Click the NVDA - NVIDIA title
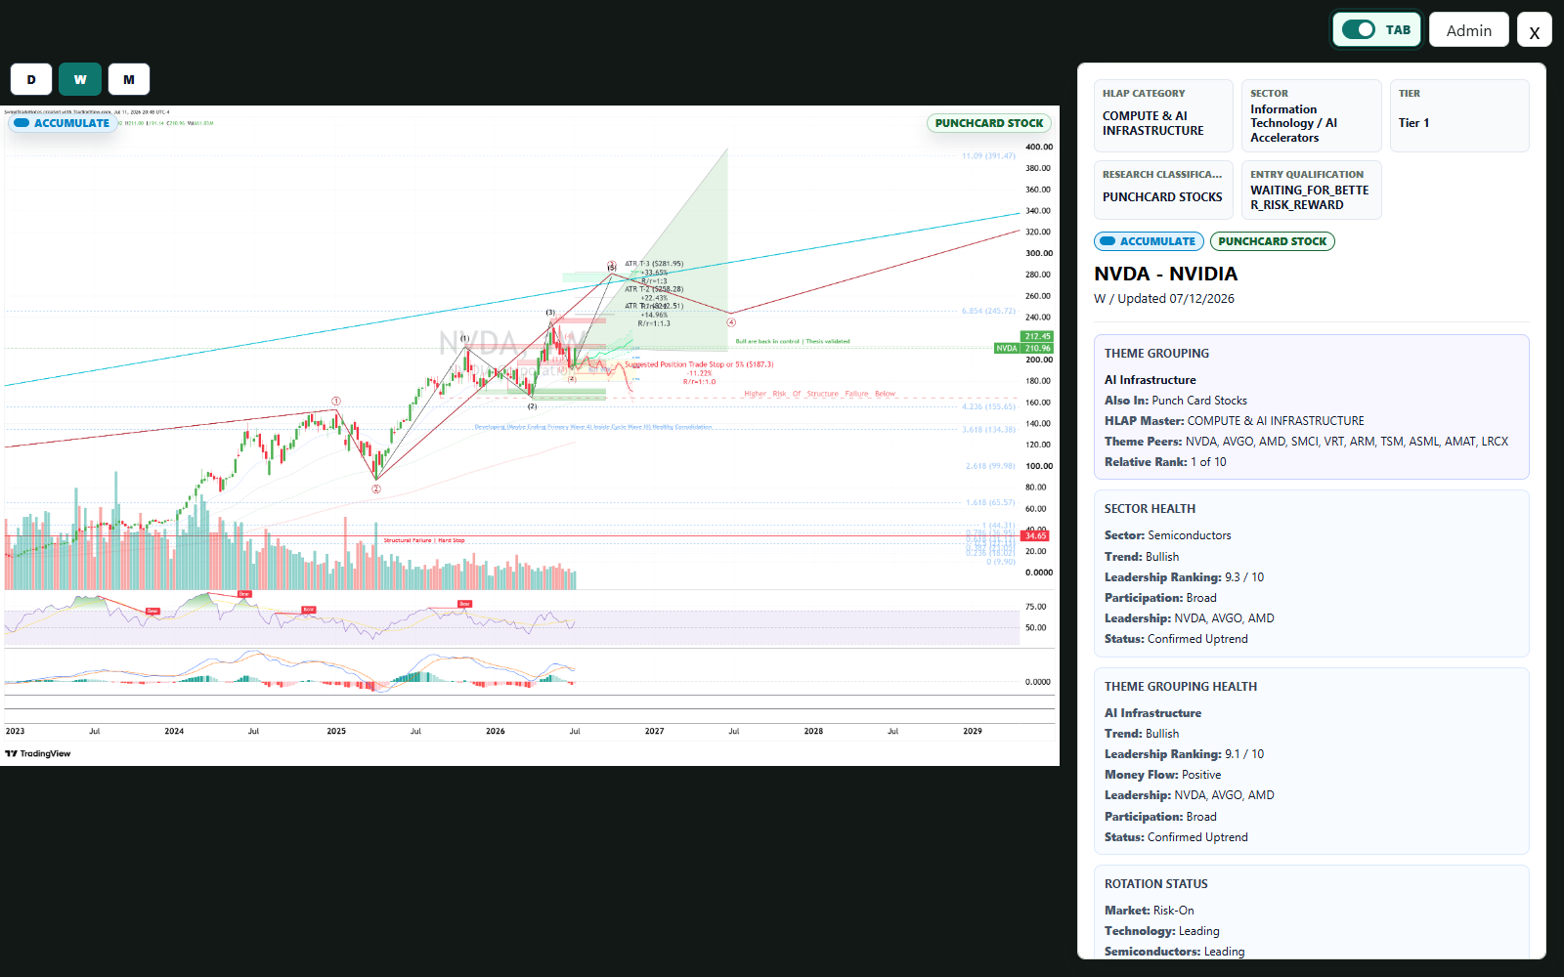 coord(1165,274)
